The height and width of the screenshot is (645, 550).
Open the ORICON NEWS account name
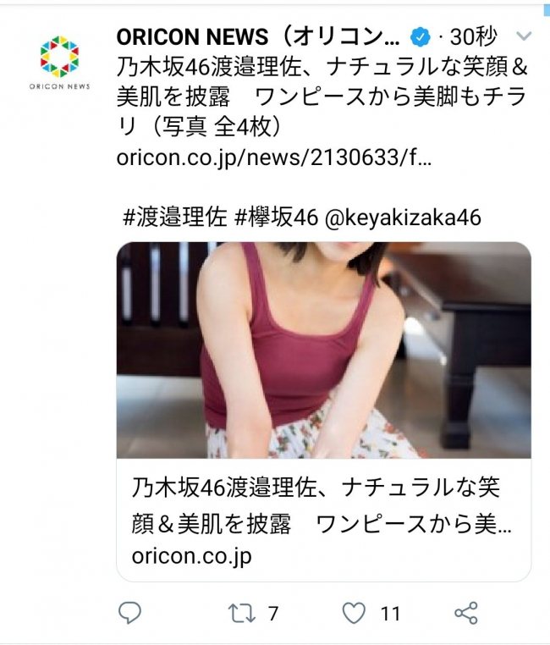pos(258,37)
